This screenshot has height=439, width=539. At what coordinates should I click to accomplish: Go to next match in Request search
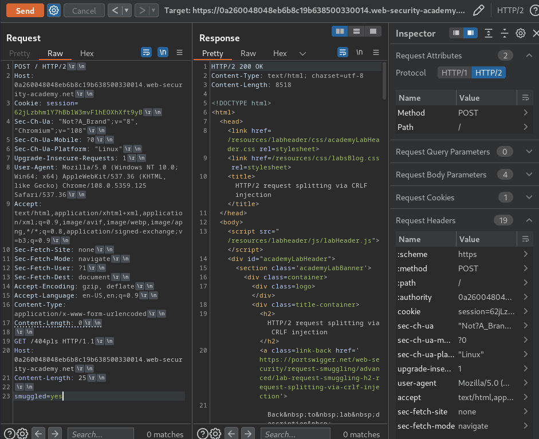point(54,434)
